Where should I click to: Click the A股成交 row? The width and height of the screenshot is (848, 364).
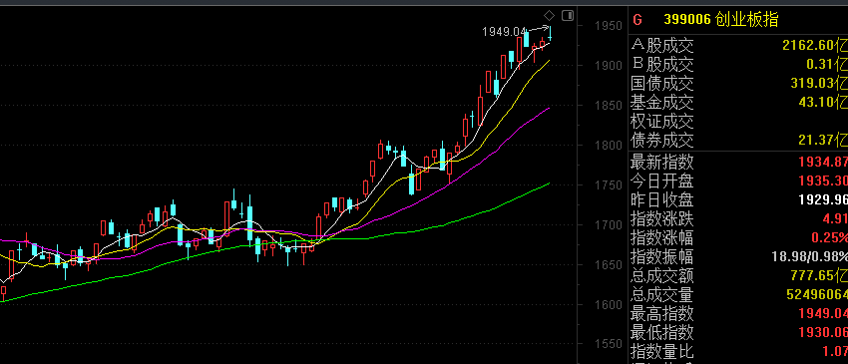tap(738, 45)
